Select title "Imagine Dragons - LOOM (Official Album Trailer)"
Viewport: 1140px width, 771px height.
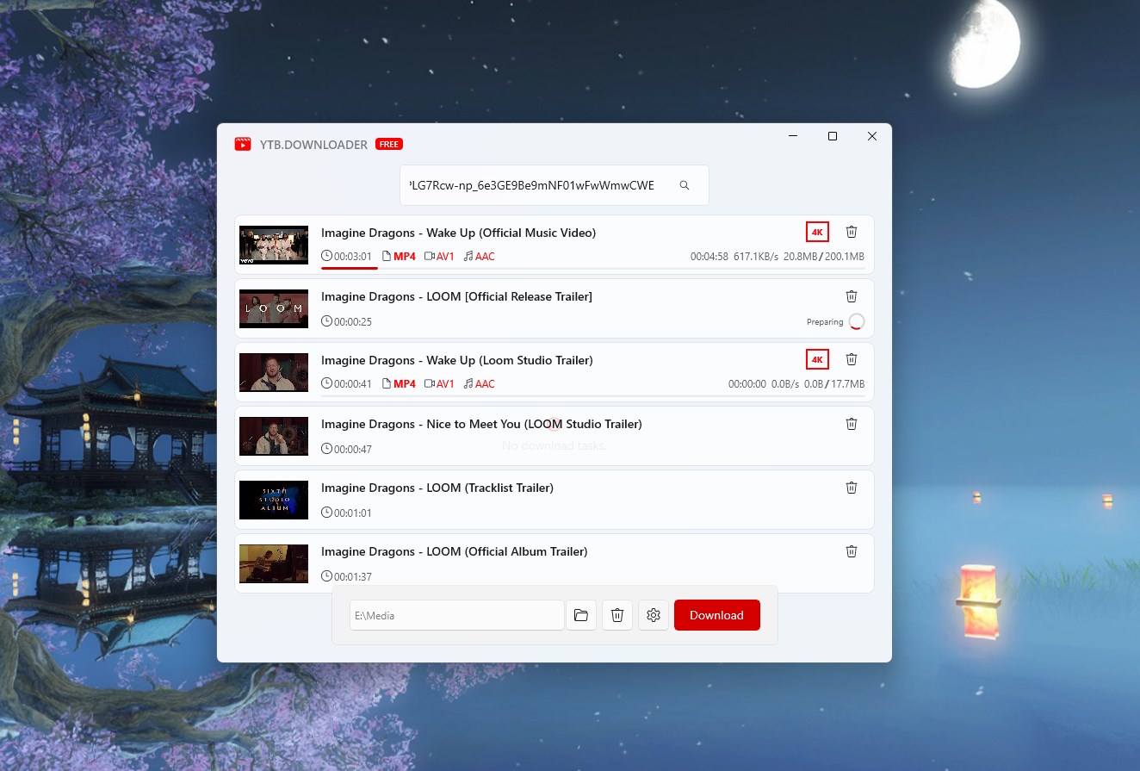(x=455, y=551)
